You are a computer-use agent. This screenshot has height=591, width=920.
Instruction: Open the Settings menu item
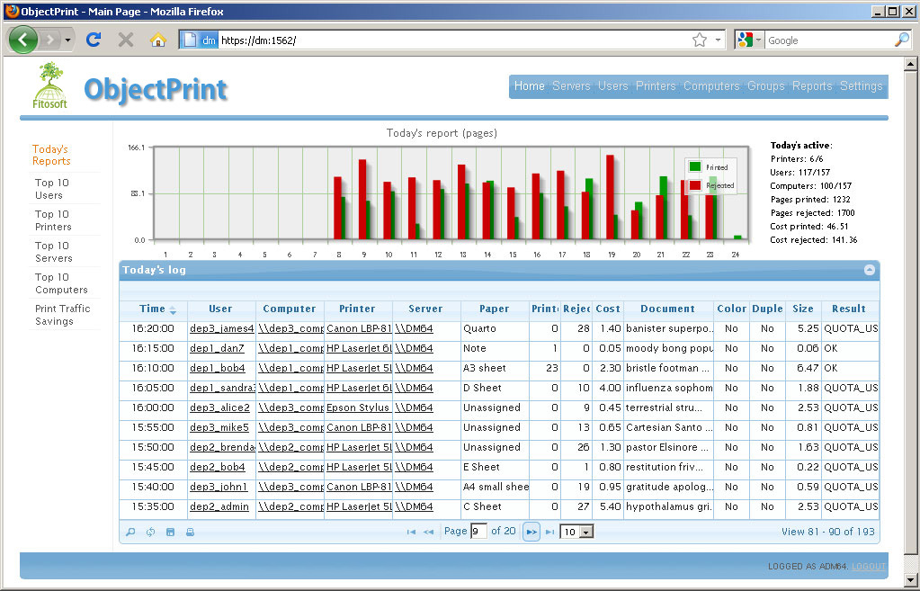tap(861, 85)
